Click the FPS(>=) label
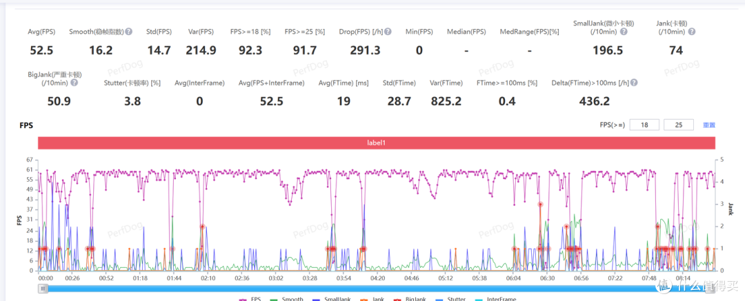Image resolution: width=745 pixels, height=301 pixels. (613, 125)
